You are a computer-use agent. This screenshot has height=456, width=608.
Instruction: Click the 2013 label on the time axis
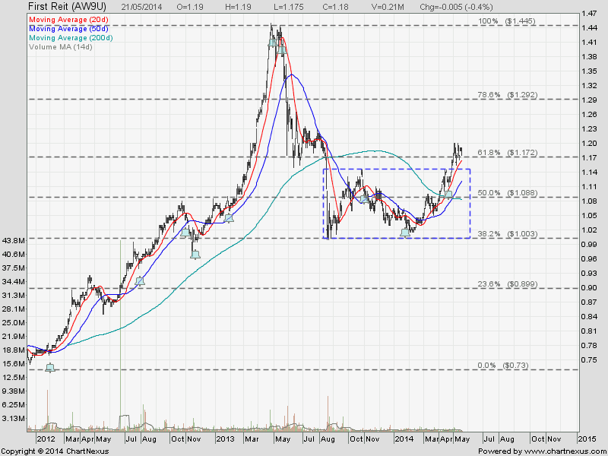pyautogui.click(x=225, y=439)
